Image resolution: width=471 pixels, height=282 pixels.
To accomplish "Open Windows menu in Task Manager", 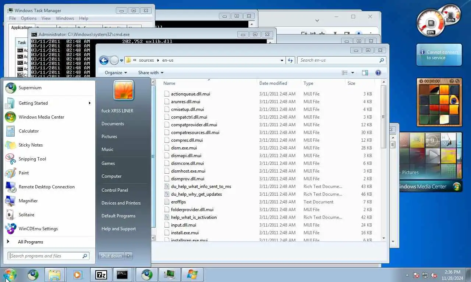I will coord(65,18).
